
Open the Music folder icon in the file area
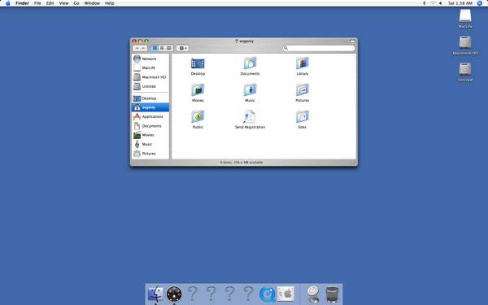250,90
